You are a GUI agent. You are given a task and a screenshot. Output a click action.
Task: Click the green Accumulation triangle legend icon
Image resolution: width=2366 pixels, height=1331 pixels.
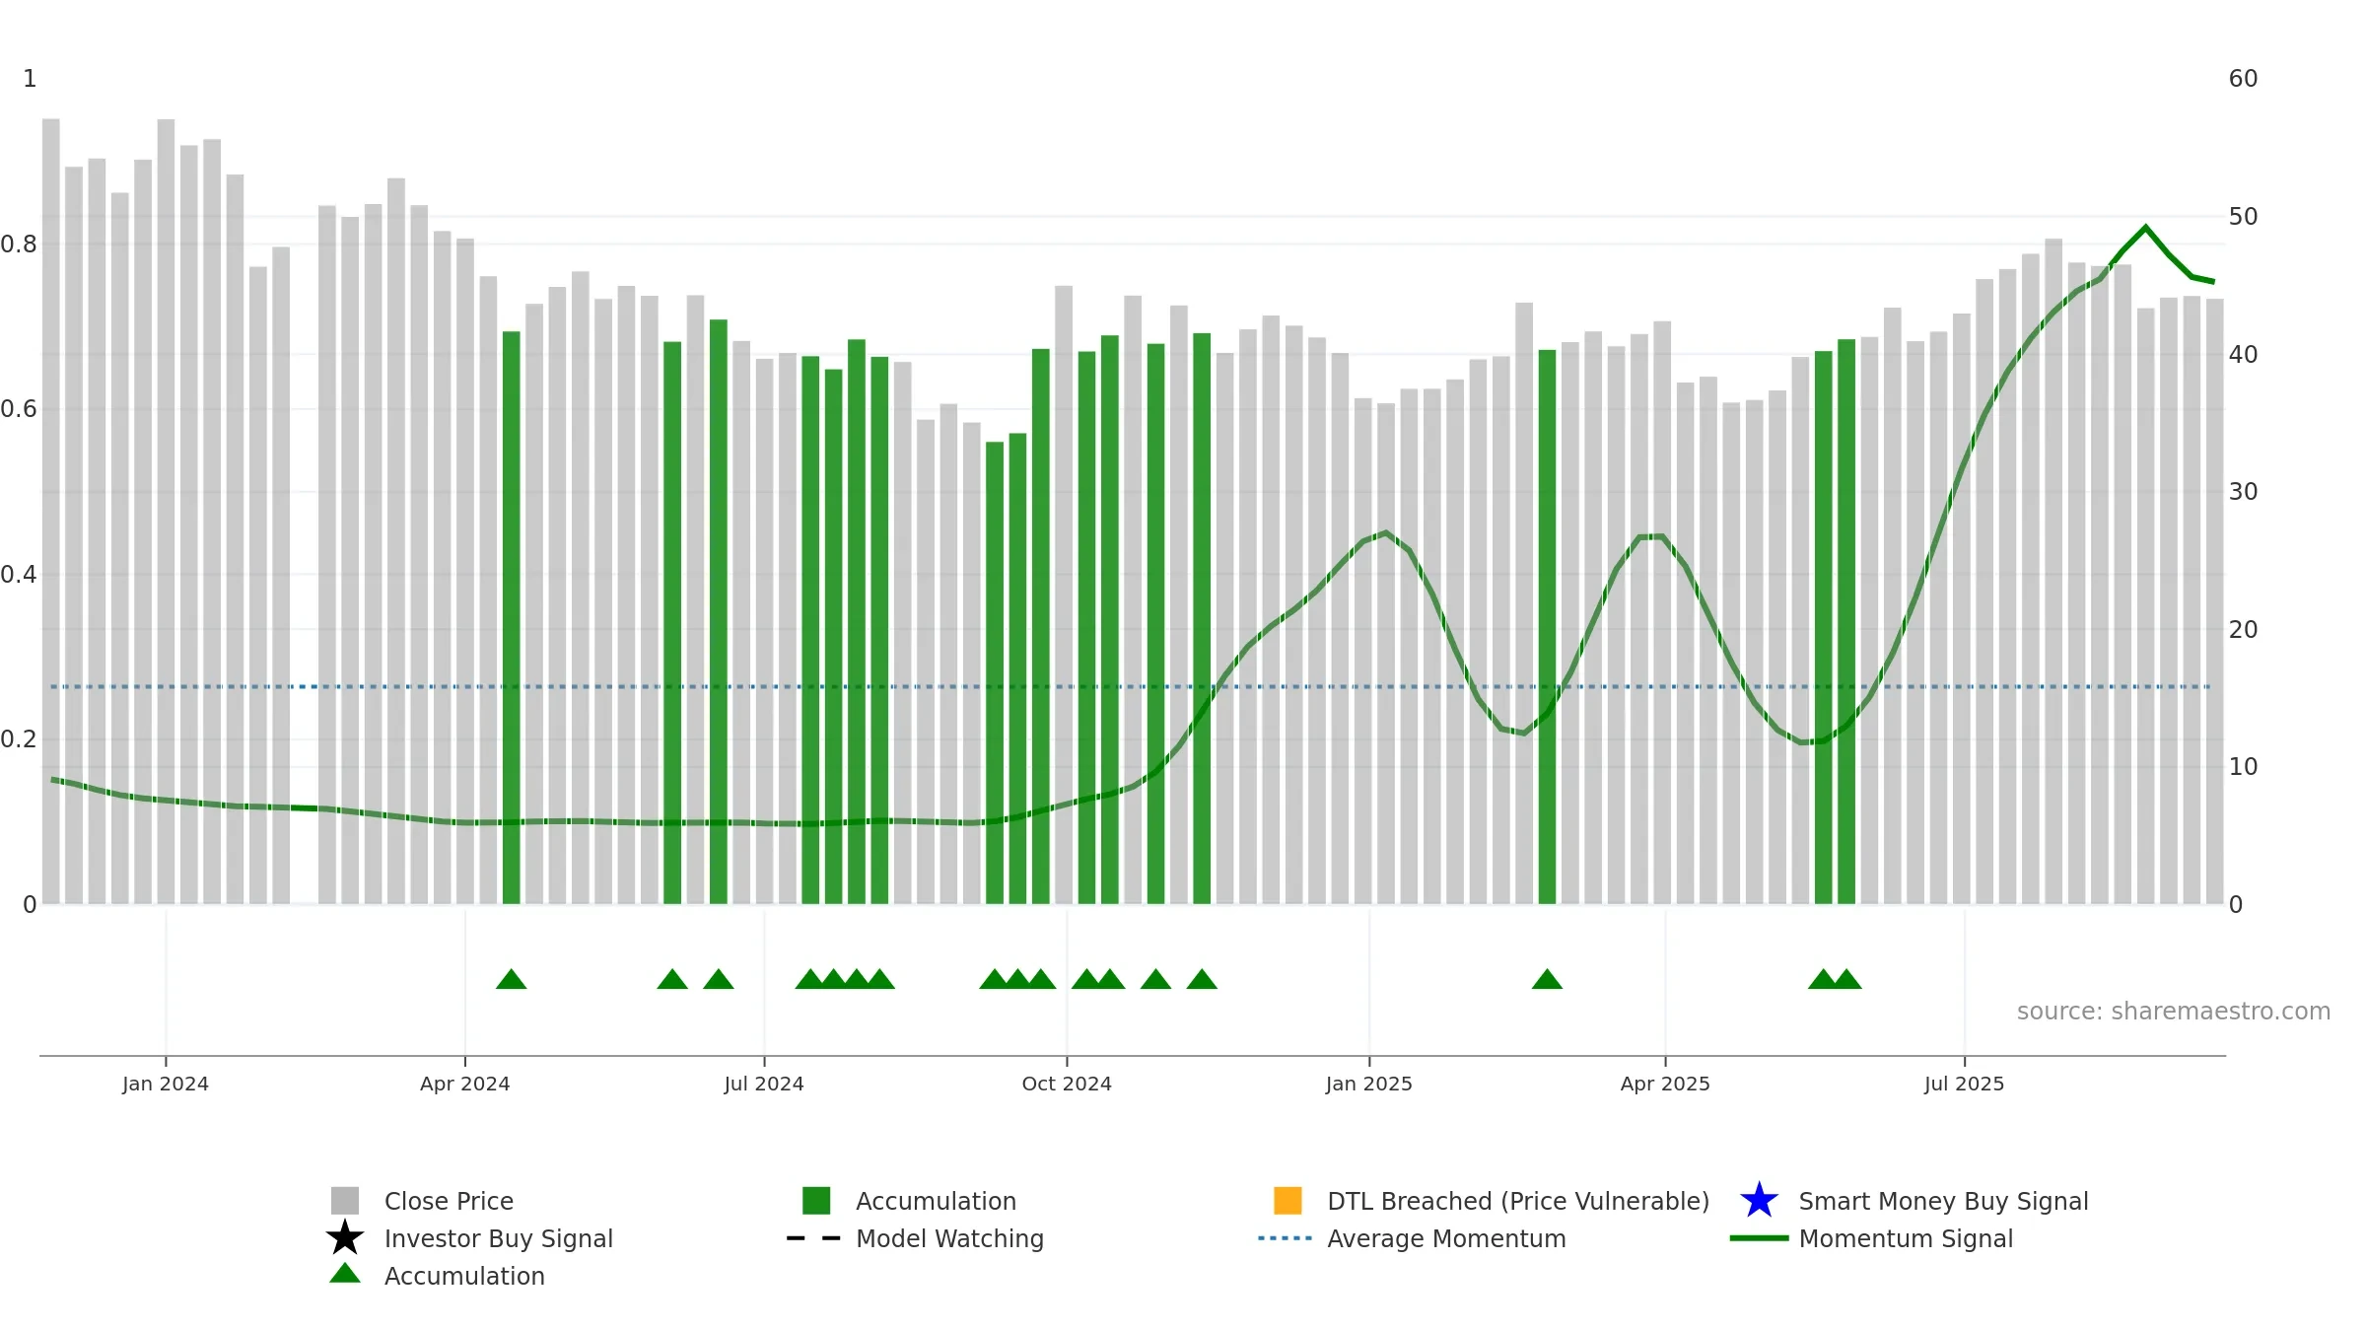coord(345,1274)
